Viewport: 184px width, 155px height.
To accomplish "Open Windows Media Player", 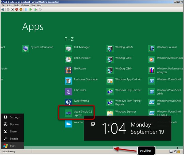I will [166, 59].
